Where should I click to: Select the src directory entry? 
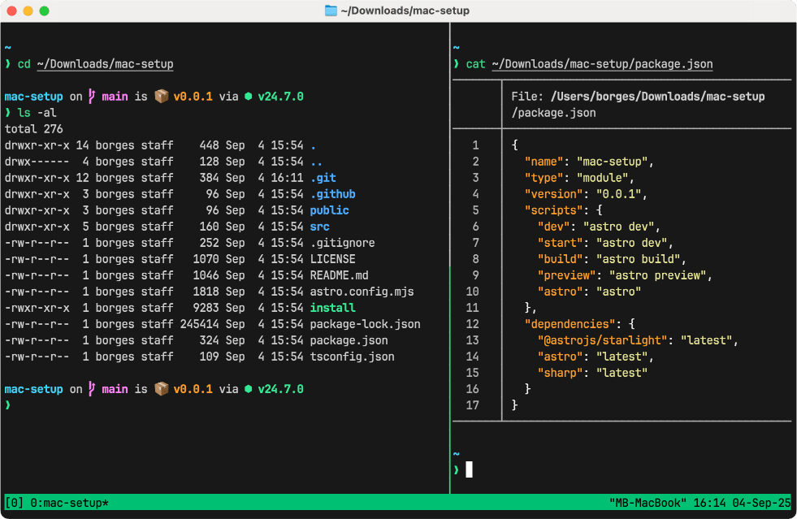(319, 227)
